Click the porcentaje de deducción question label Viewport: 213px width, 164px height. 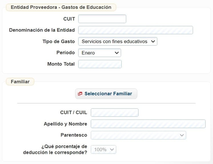[x=55, y=149]
